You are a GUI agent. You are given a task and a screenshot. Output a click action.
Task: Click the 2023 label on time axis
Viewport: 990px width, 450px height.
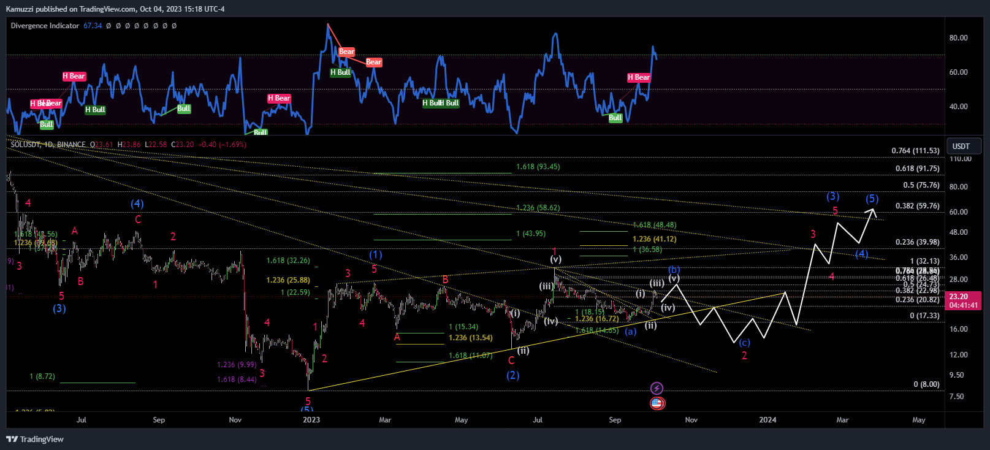pos(311,420)
